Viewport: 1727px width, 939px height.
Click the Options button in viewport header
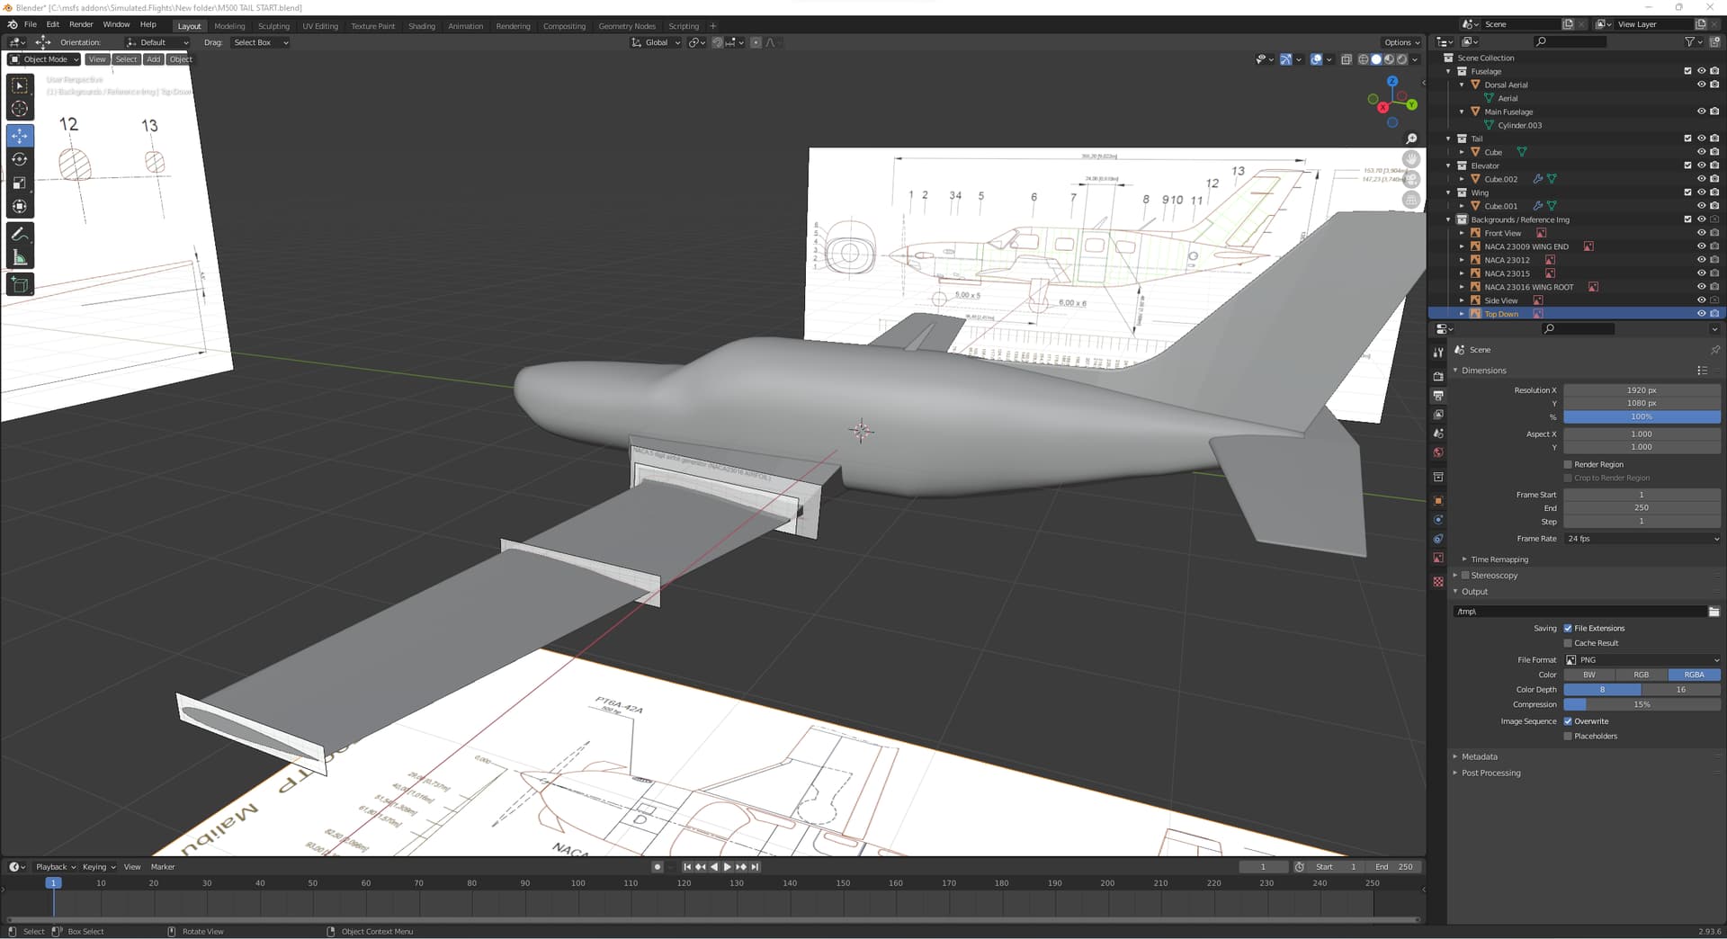[1401, 42]
